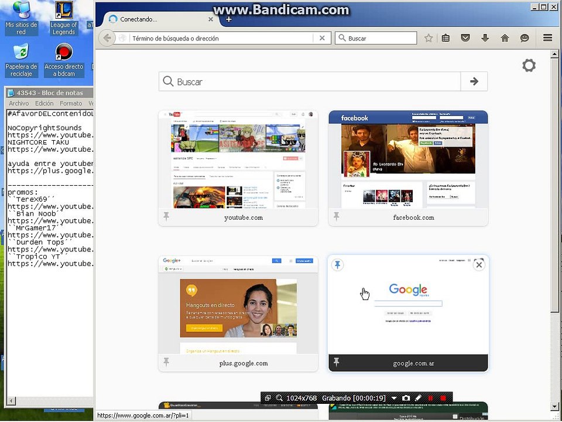Image resolution: width=562 pixels, height=422 pixels.
Task: Open a new tab with plus button
Action: [229, 19]
